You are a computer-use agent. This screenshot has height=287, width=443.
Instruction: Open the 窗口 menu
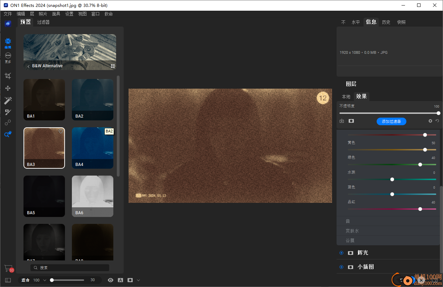point(95,14)
